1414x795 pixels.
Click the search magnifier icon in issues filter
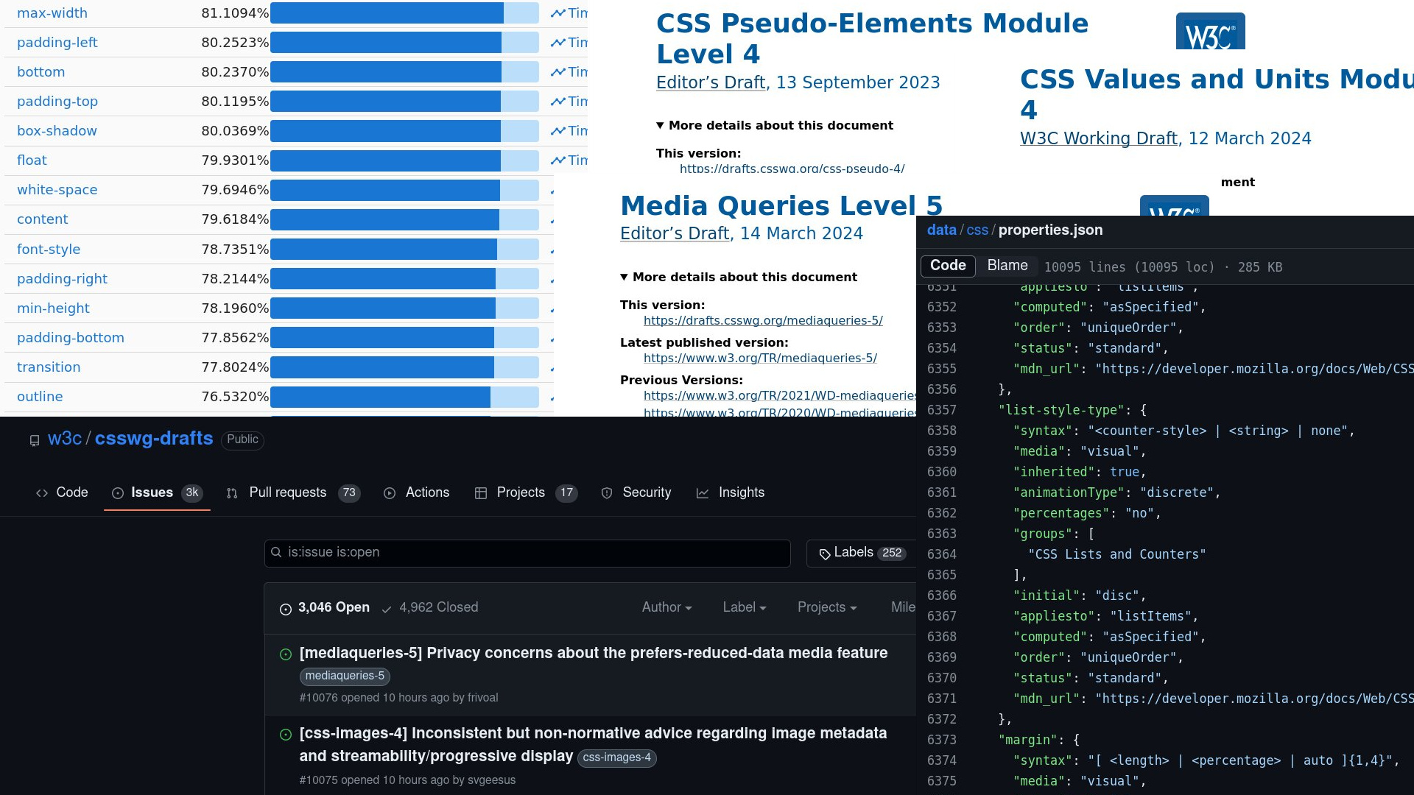276,552
